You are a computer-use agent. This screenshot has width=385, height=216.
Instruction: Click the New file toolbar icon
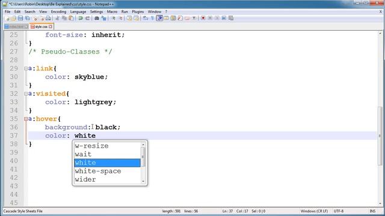pyautogui.click(x=7, y=18)
